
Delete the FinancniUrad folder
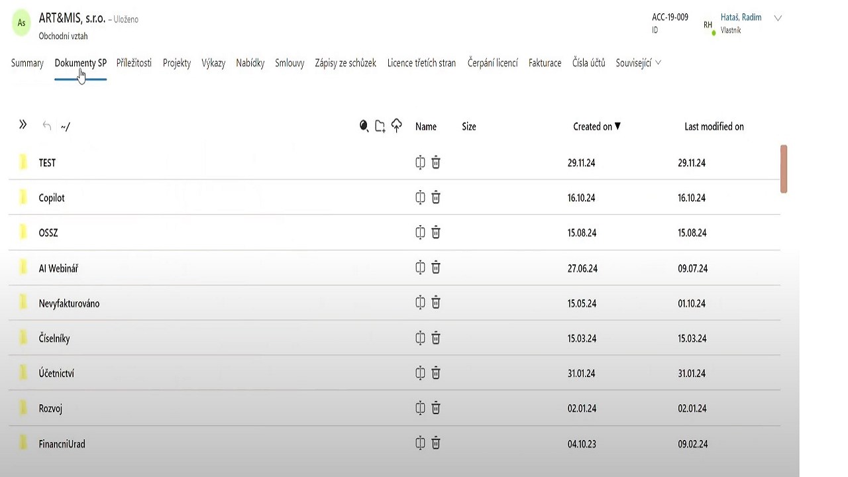click(436, 443)
